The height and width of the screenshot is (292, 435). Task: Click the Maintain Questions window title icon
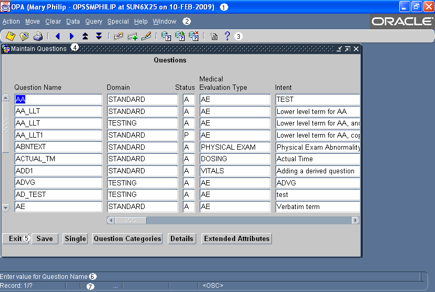(x=6, y=49)
